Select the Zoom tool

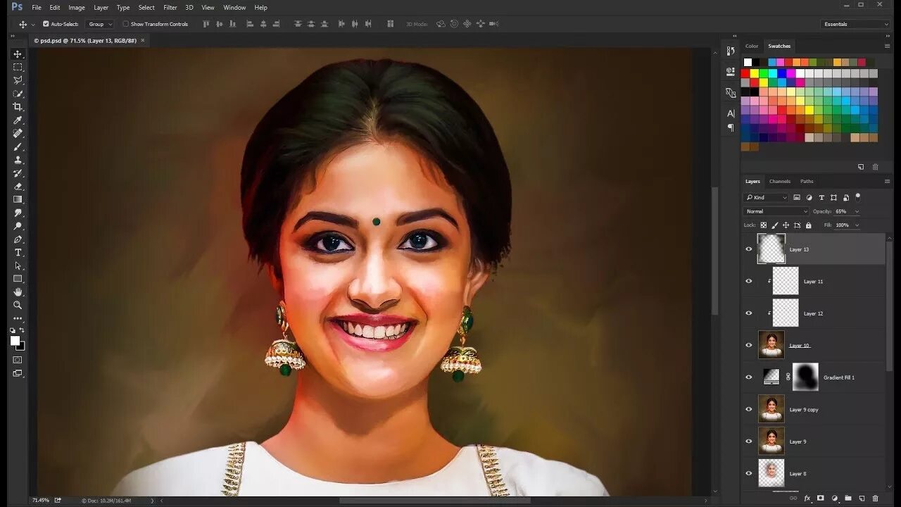(x=18, y=305)
